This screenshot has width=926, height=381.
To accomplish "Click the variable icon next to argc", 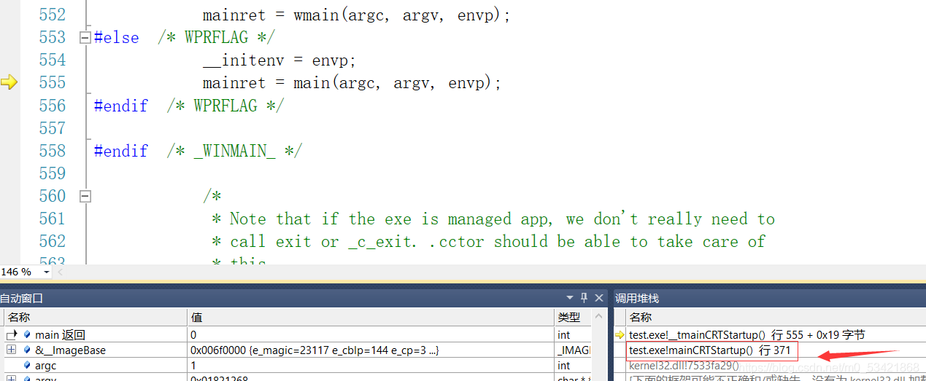I will pyautogui.click(x=28, y=366).
